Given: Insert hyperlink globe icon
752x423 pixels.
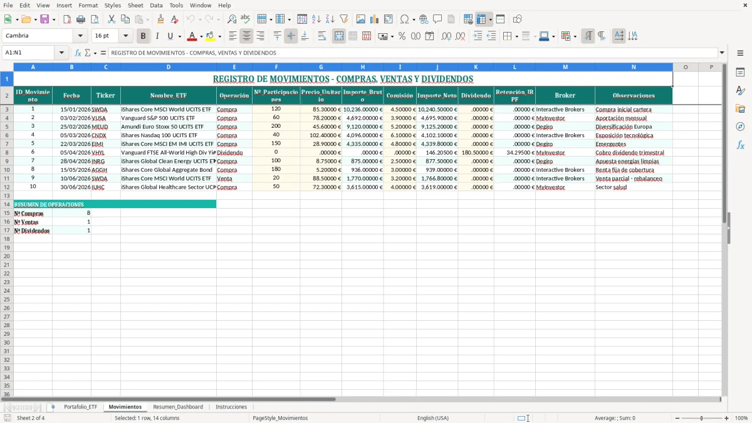Looking at the screenshot, I should click(x=424, y=19).
